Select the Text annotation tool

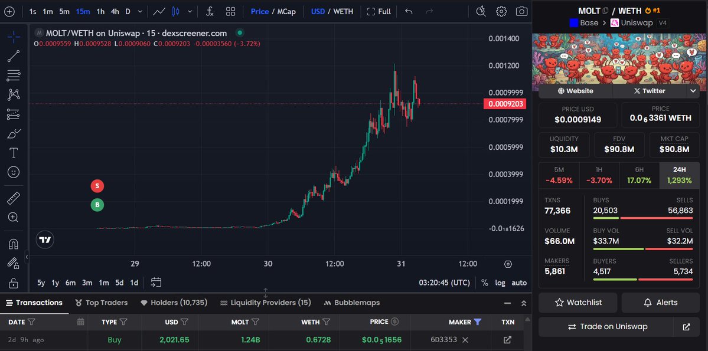click(14, 153)
